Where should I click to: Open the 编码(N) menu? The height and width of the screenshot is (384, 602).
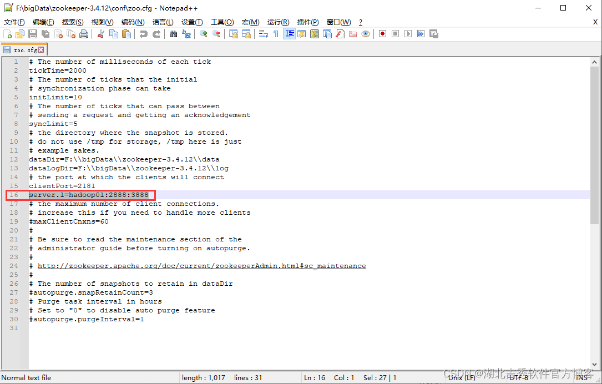(x=133, y=22)
